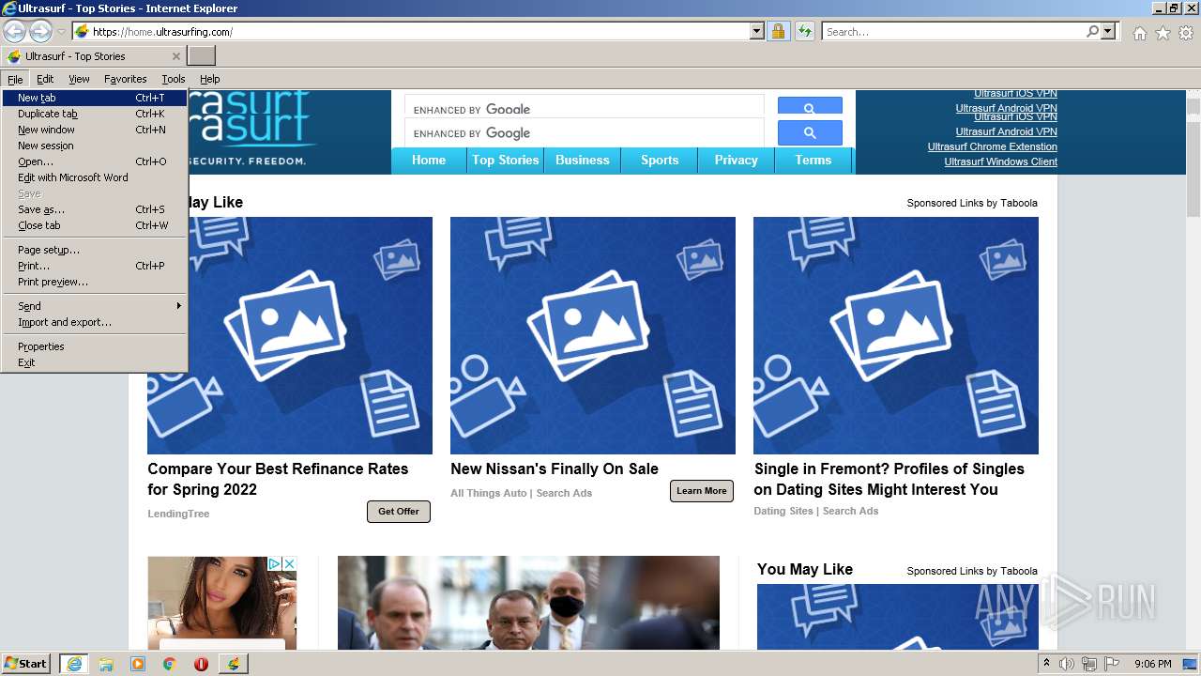1201x676 pixels.
Task: Choose Print... menu entry
Action: tap(95, 266)
